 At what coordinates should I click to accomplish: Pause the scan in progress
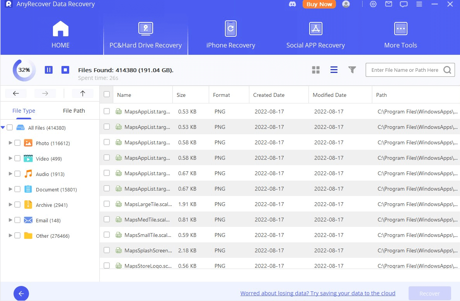[49, 70]
